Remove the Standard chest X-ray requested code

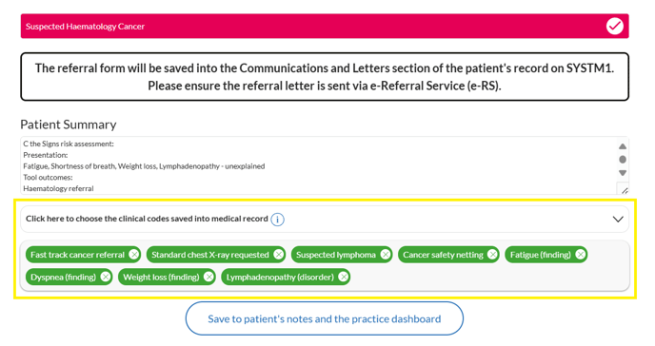coord(279,255)
